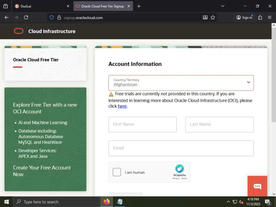The height and width of the screenshot is (207, 276).
Task: Bookmark this page with the star
Action: tap(213, 18)
